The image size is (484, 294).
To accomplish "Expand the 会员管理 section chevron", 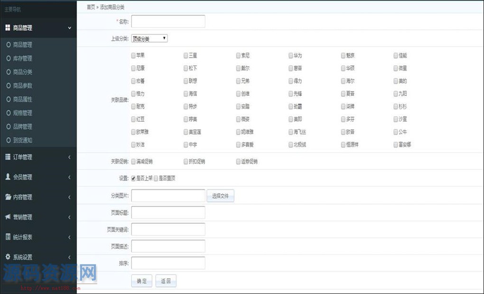I will tap(69, 177).
